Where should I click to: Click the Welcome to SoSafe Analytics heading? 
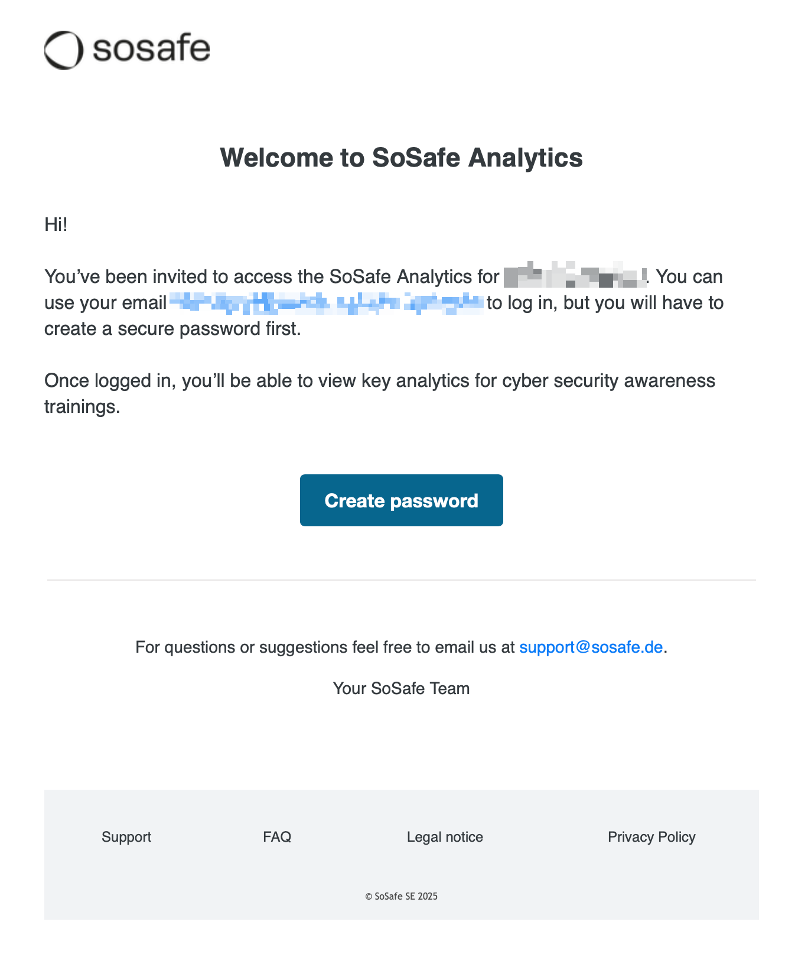pos(401,158)
